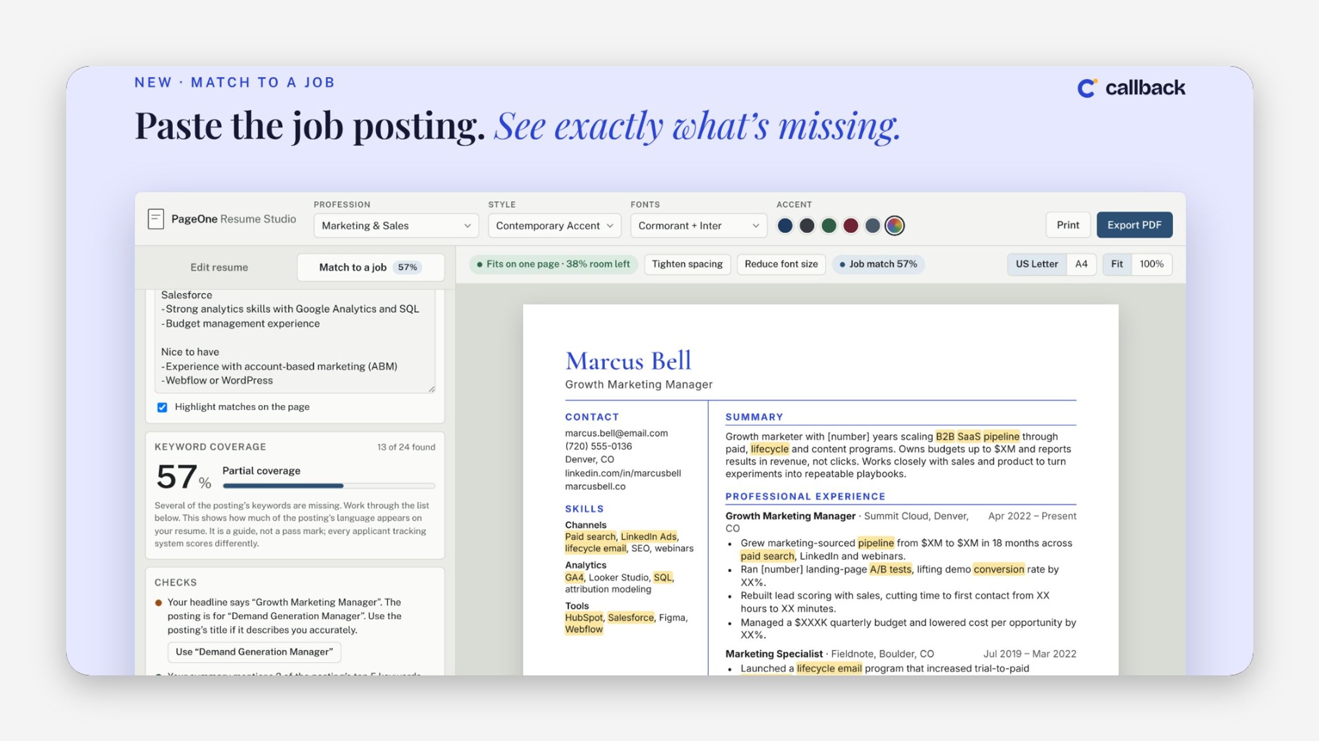Click the job posting textarea resize handle
Screen dimensions: 1319x741
point(432,389)
